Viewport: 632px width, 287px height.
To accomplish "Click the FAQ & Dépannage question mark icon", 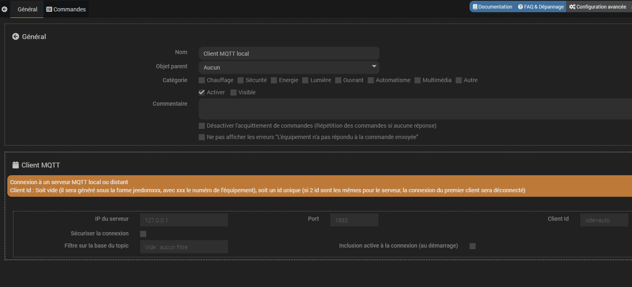I will tap(520, 7).
